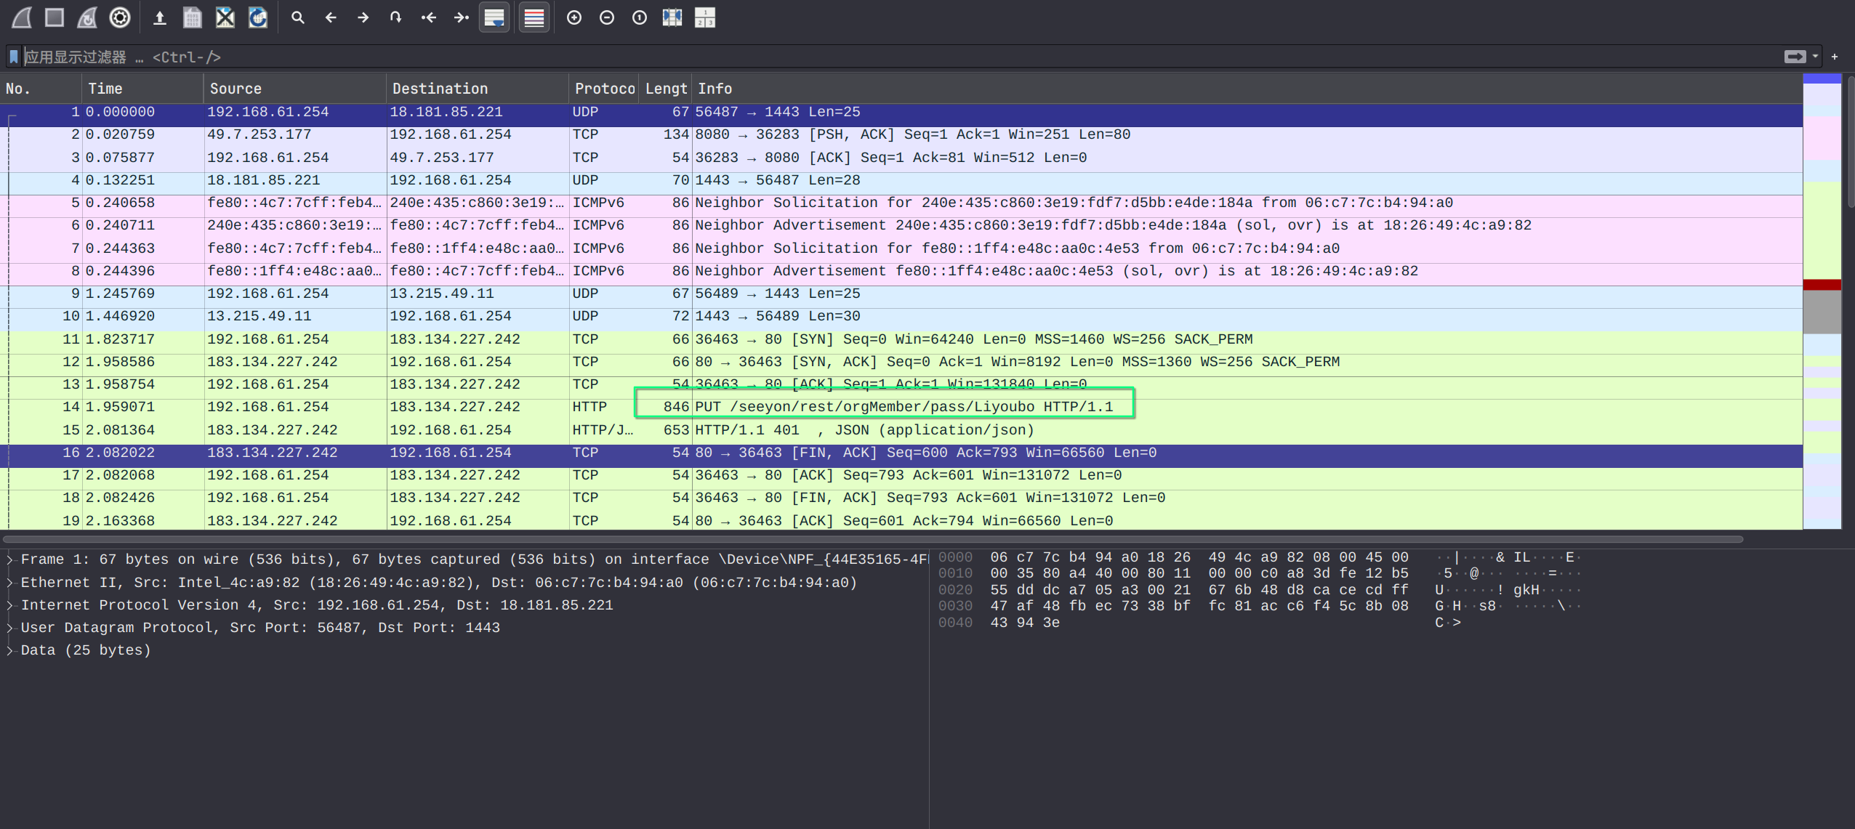This screenshot has height=829, width=1855.
Task: Click the display filter bookmark icon
Action: click(13, 57)
